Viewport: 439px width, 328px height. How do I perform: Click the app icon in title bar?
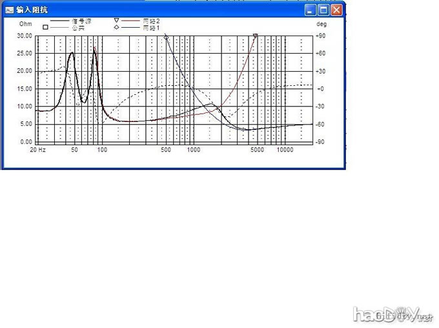click(10, 10)
